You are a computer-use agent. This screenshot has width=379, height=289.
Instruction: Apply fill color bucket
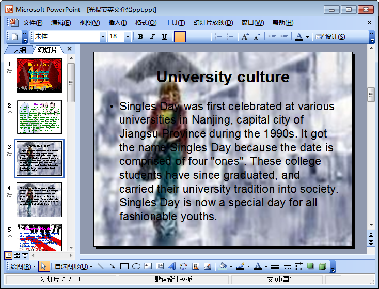[223, 266]
